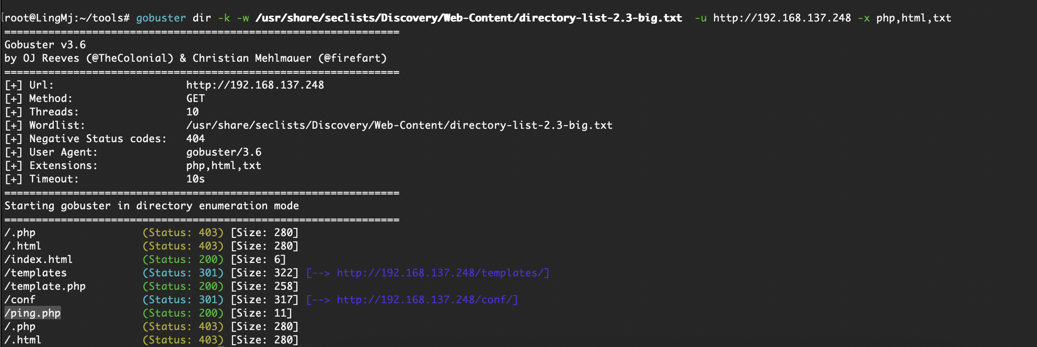Click the Negative Status codes 404 value
This screenshot has height=347, width=1037.
click(x=195, y=139)
